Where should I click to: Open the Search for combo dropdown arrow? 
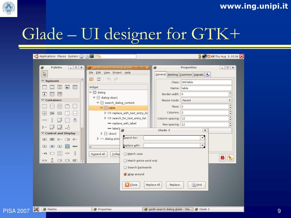(x=202, y=138)
